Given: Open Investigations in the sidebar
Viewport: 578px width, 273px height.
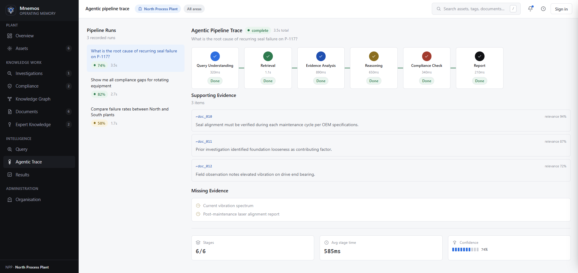Looking at the screenshot, I should pos(39,73).
